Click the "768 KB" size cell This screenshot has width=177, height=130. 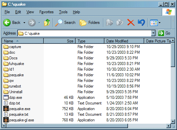click(x=68, y=120)
